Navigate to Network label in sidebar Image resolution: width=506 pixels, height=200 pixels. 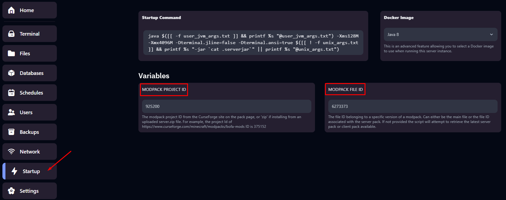pos(30,152)
